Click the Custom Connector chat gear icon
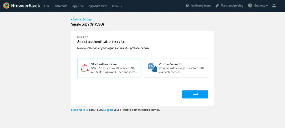285x128 pixels. tap(153, 68)
